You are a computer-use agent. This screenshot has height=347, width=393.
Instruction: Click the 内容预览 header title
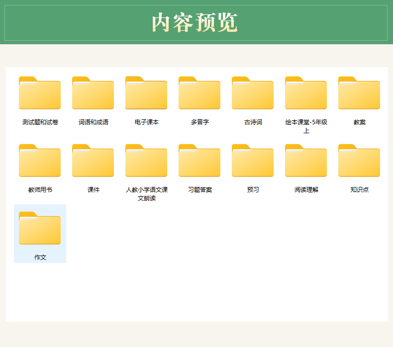pyautogui.click(x=195, y=22)
